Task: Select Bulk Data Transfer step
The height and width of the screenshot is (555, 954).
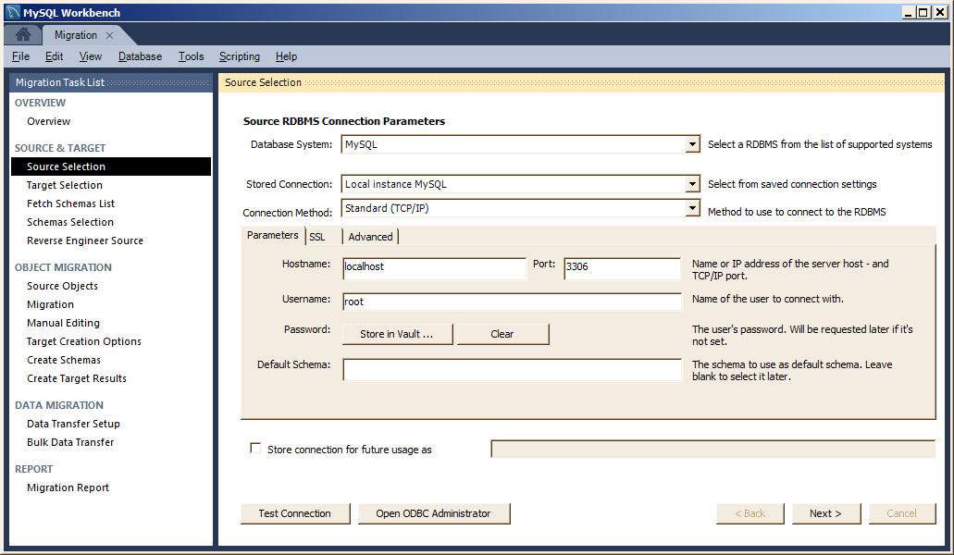Action: 70,442
